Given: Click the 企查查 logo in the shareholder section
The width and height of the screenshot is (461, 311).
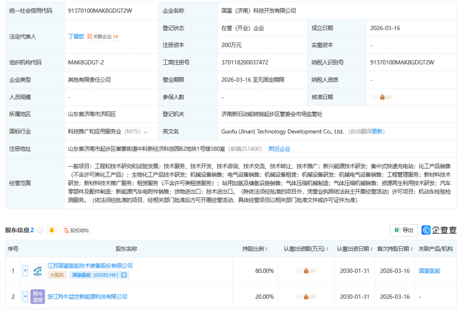Looking at the screenshot, I should tap(439, 230).
